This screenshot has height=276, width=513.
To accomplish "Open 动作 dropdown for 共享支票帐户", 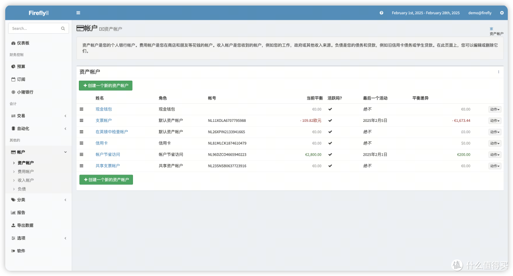I will tap(494, 166).
